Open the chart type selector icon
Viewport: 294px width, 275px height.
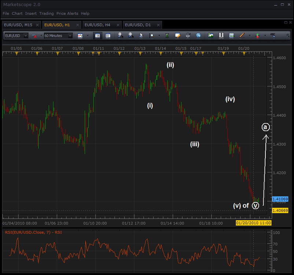[x=80, y=36]
